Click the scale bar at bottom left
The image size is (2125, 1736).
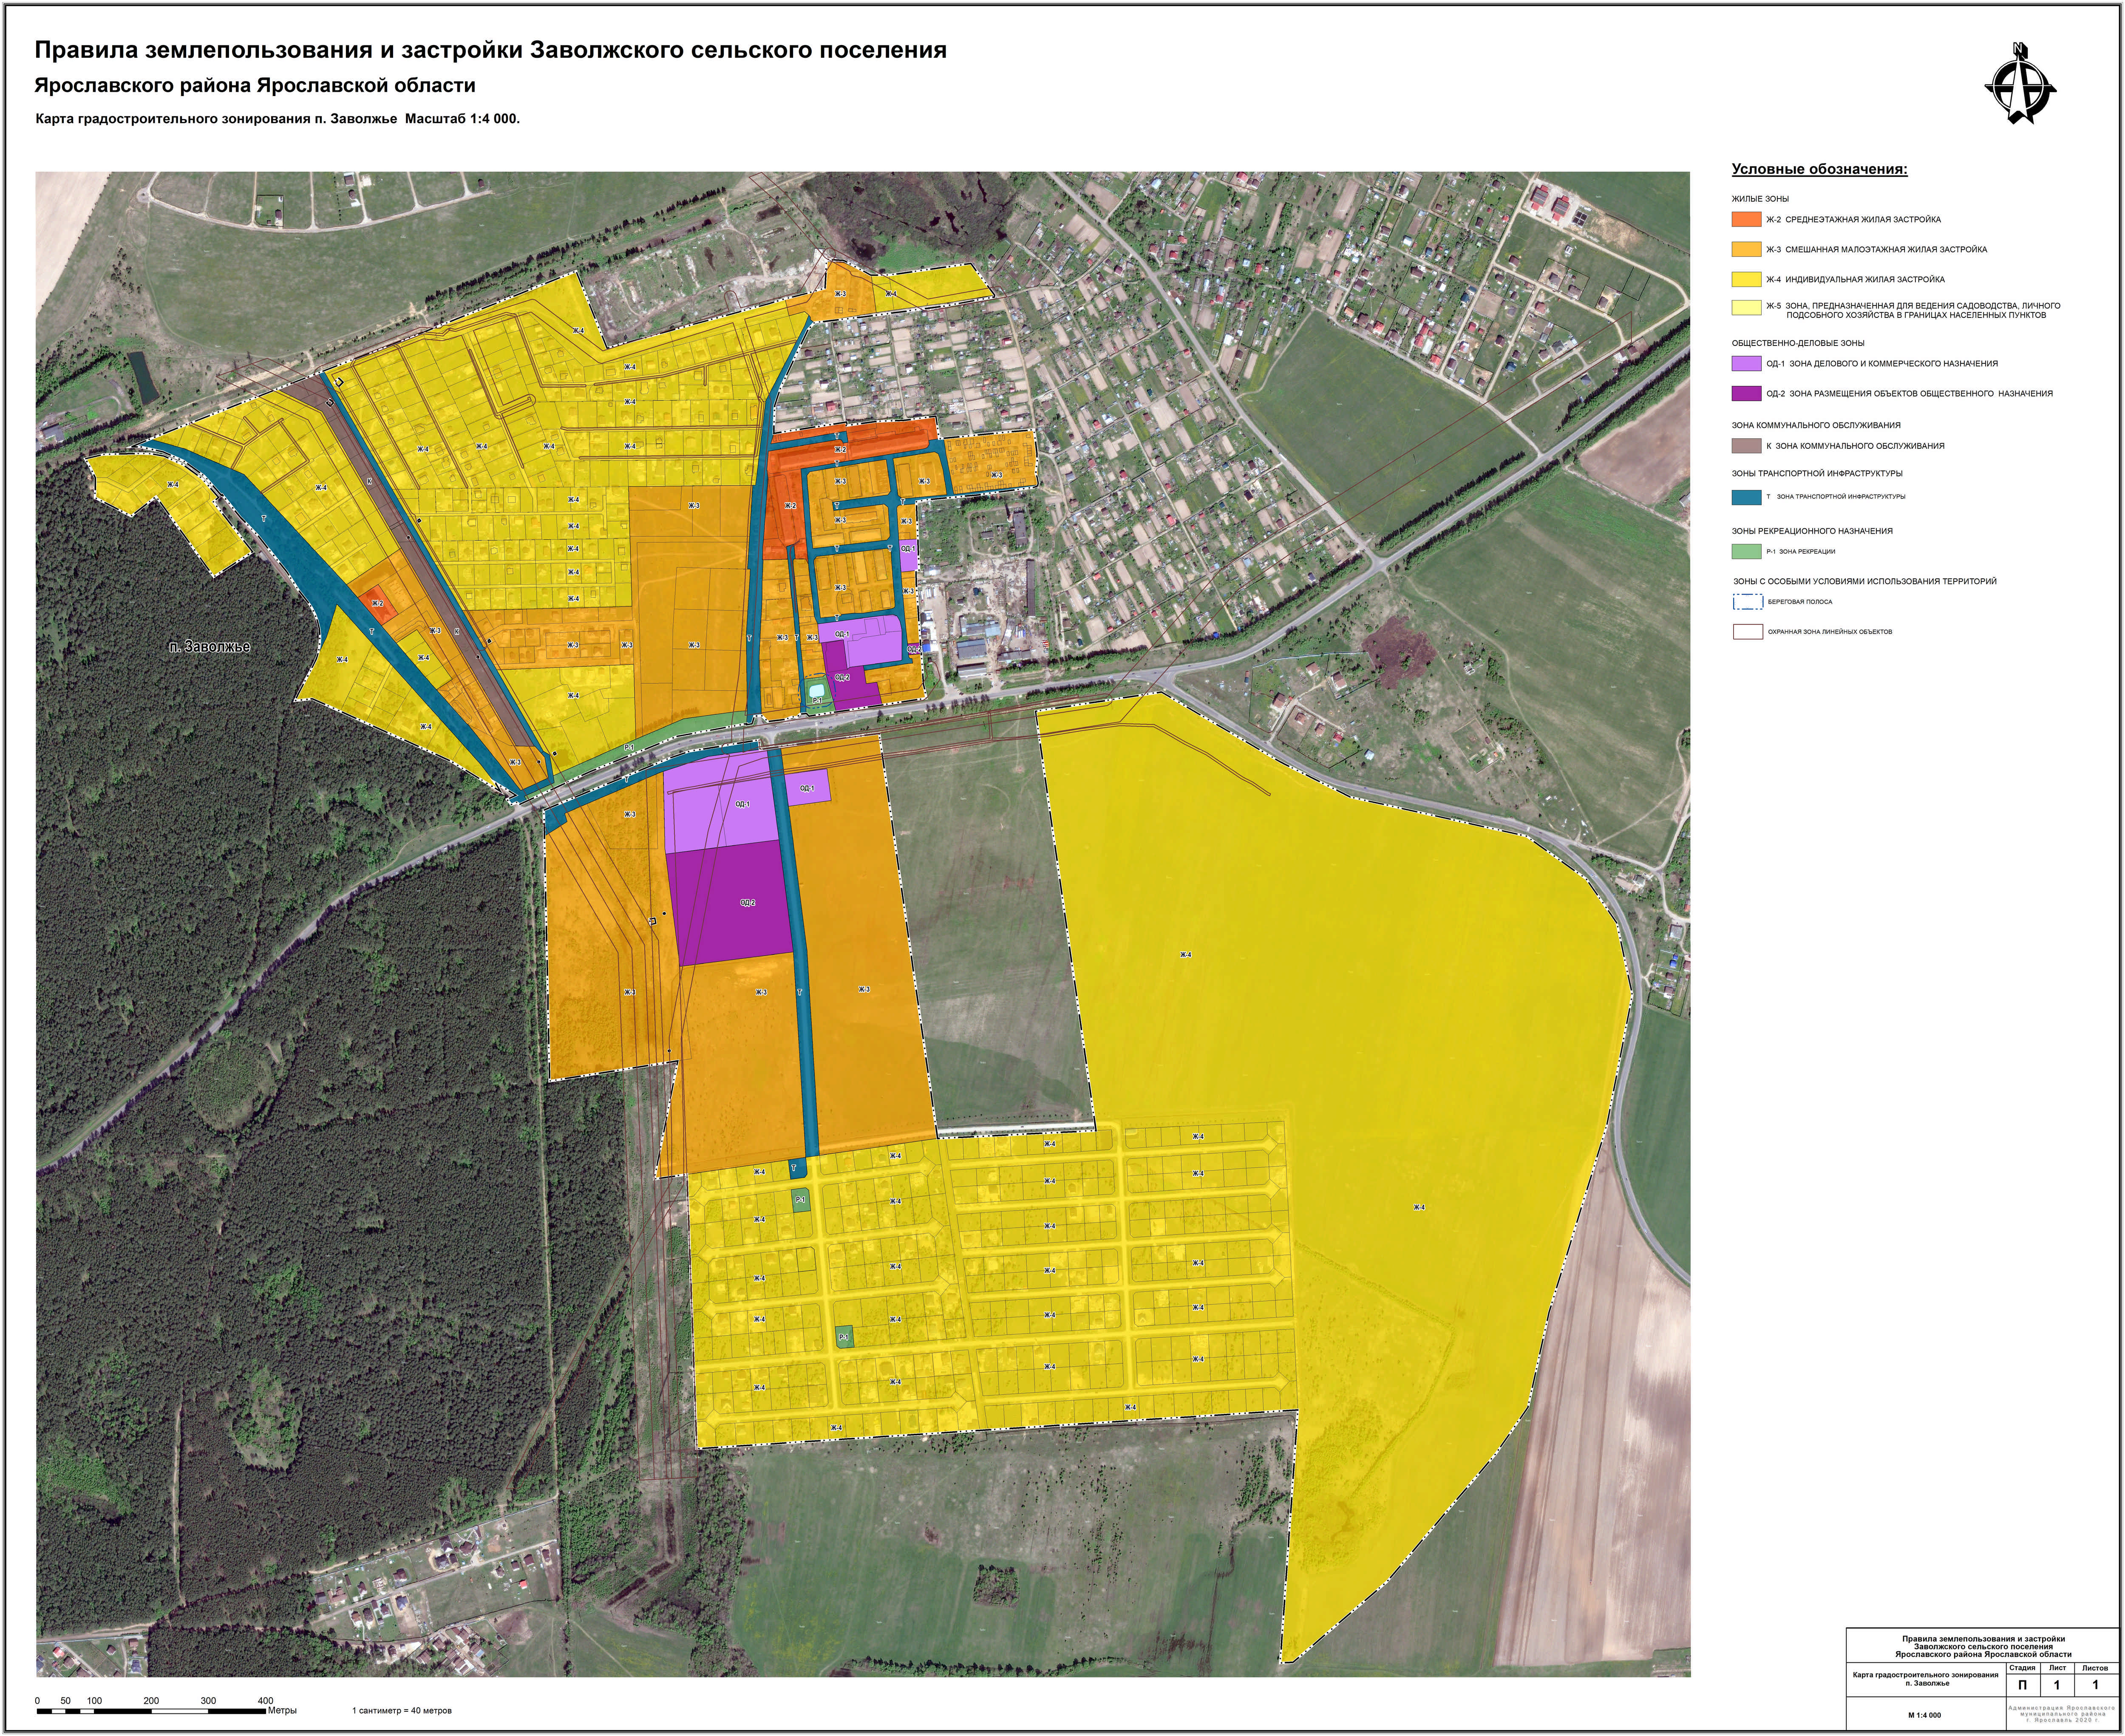click(x=152, y=1711)
